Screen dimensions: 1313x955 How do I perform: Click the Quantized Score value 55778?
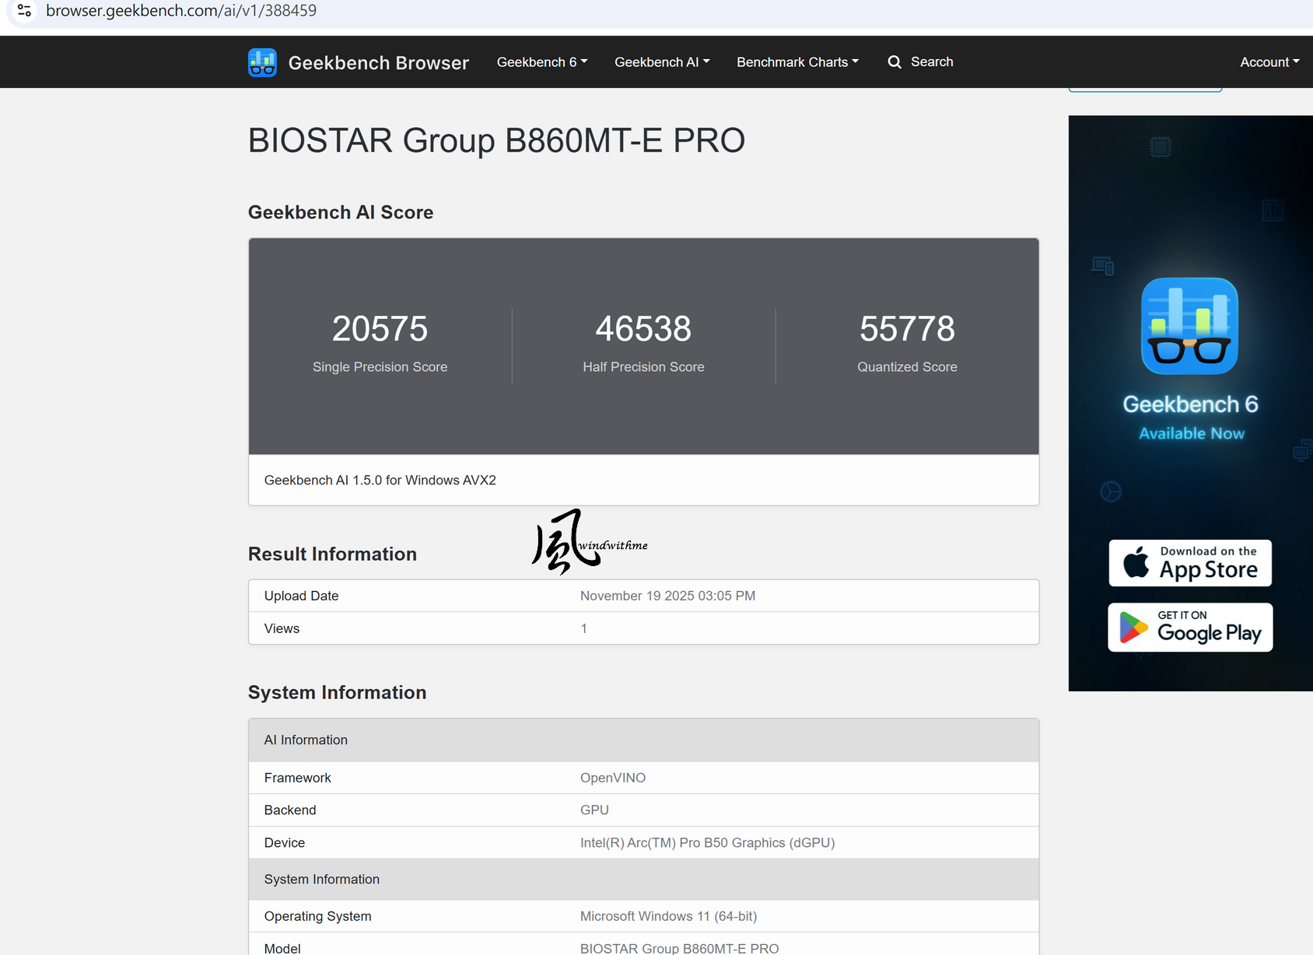tap(907, 329)
